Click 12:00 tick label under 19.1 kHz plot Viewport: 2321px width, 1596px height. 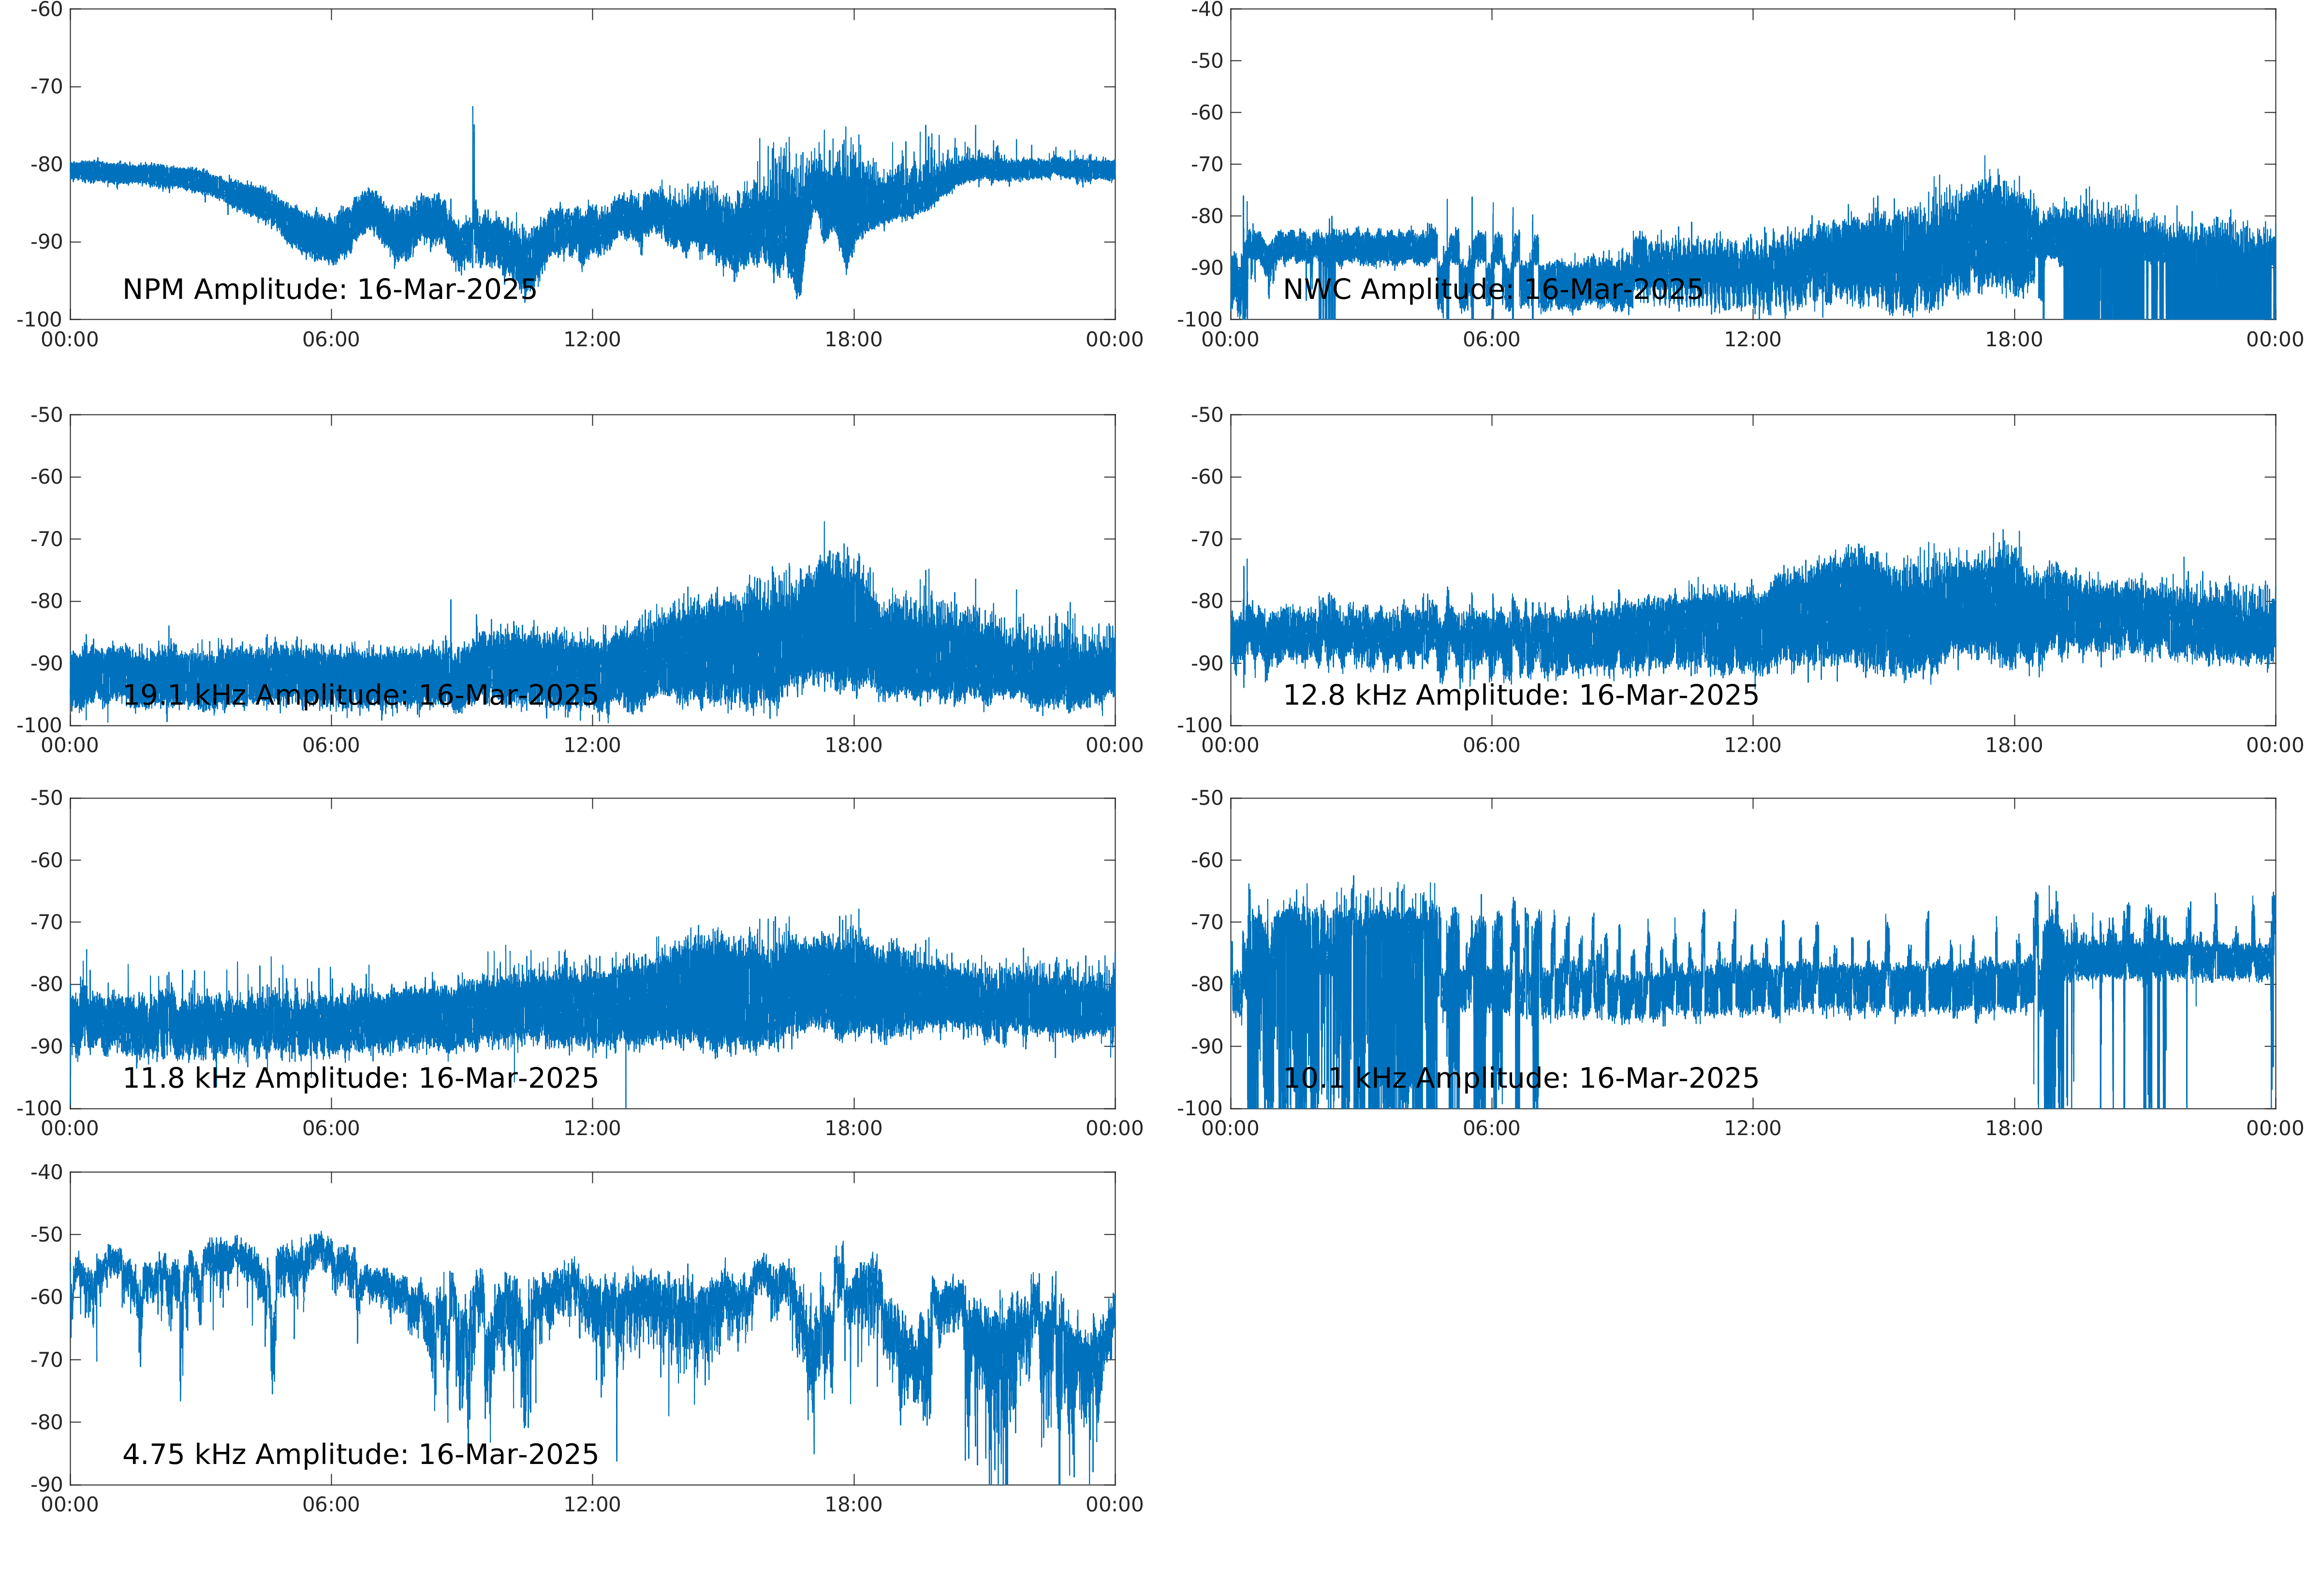[592, 746]
